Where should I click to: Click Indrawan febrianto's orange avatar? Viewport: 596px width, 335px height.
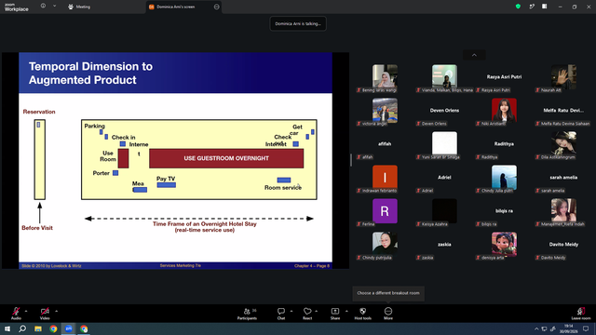385,178
